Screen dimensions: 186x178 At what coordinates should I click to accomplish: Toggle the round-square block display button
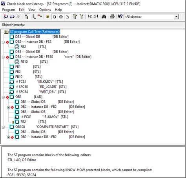pyautogui.click(x=55, y=17)
